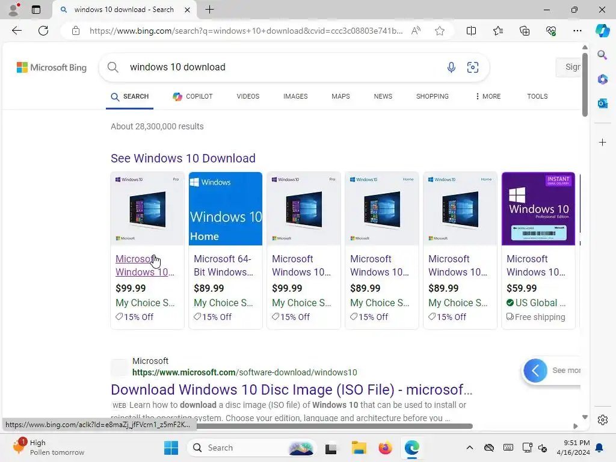This screenshot has height=462, width=616.
Task: Switch to the NEWS tab
Action: coord(383,97)
